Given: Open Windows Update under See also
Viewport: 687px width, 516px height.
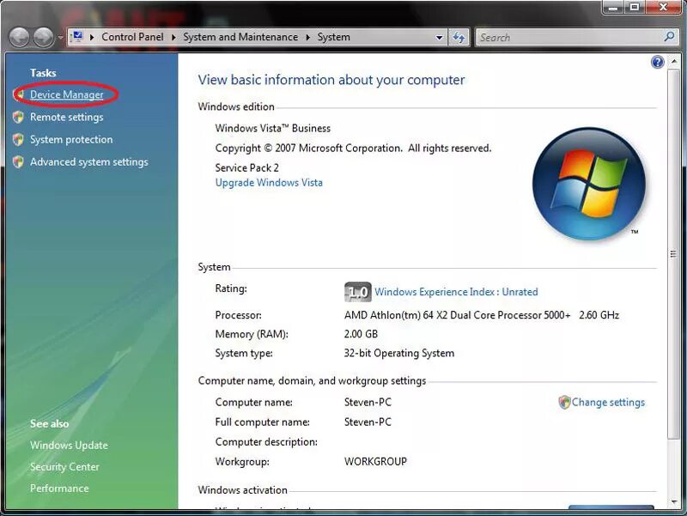Looking at the screenshot, I should click(69, 445).
